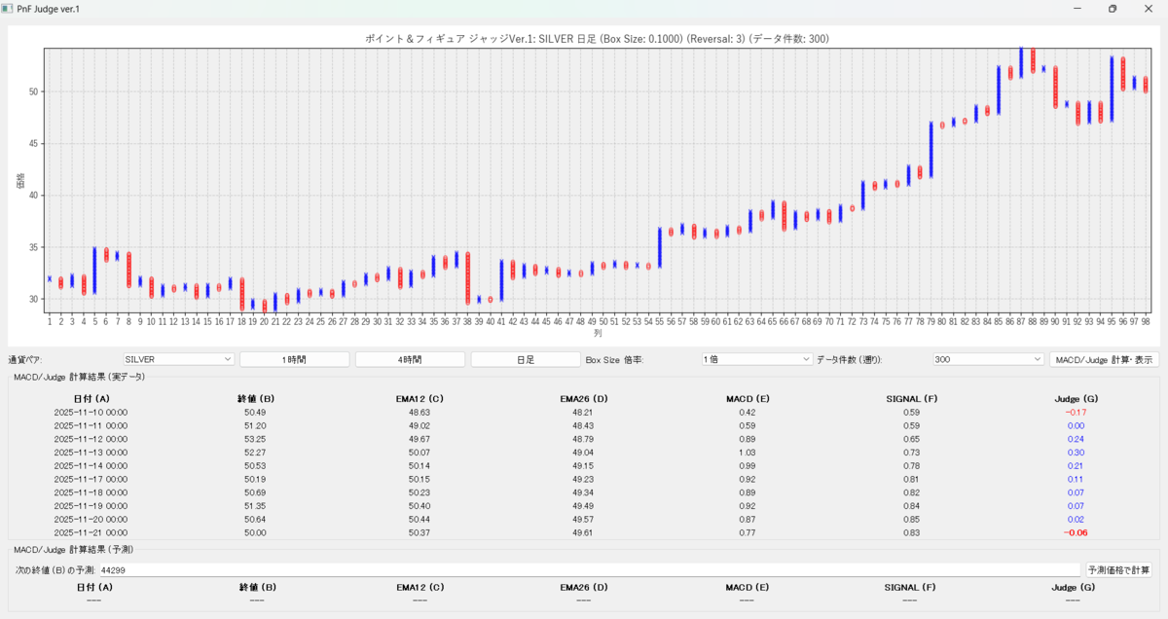Image resolution: width=1168 pixels, height=619 pixels.
Task: Click the MACD (E) header in actual data table
Action: coord(748,398)
